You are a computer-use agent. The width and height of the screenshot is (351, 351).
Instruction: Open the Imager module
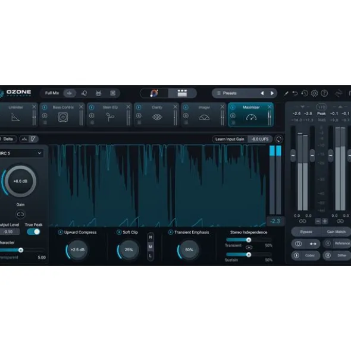pyautogui.click(x=204, y=115)
